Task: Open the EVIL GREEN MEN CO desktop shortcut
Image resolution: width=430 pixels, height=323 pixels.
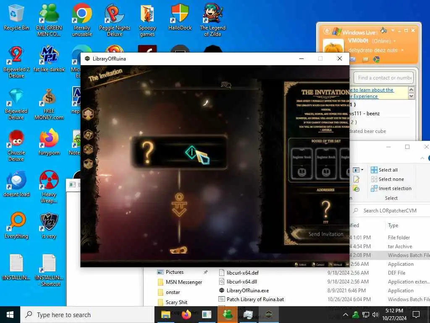Action: pyautogui.click(x=49, y=20)
